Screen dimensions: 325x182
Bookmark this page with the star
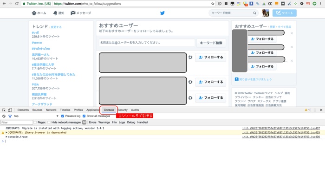pyautogui.click(x=213, y=4)
